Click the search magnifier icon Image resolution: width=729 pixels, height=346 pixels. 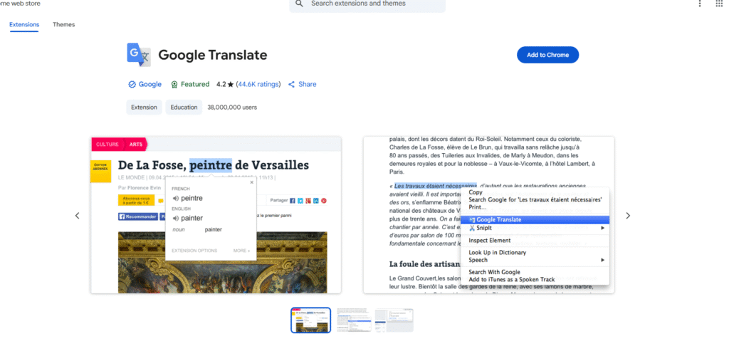[300, 4]
